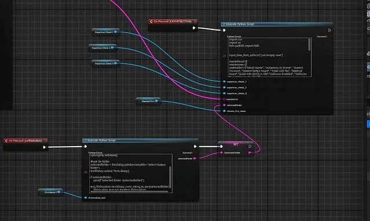Click the horizontal scrollbar of the askdirectory script box
This screenshot has height=221, width=370.
point(129,192)
